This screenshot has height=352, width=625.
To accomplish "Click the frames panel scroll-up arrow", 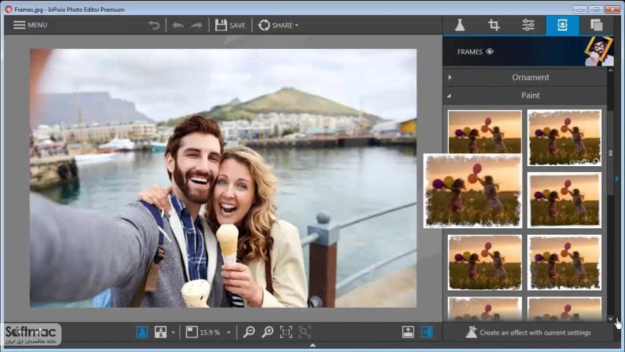I will [611, 70].
